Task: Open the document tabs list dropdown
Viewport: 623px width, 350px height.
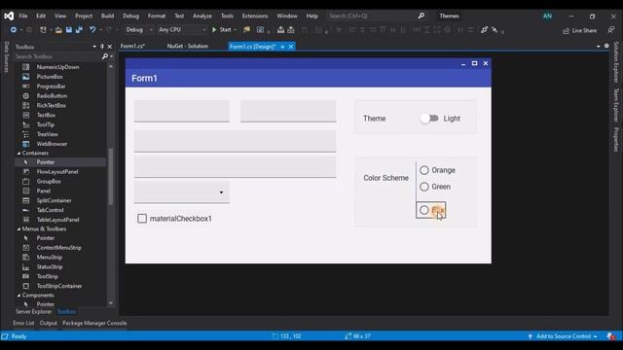Action: pos(599,47)
